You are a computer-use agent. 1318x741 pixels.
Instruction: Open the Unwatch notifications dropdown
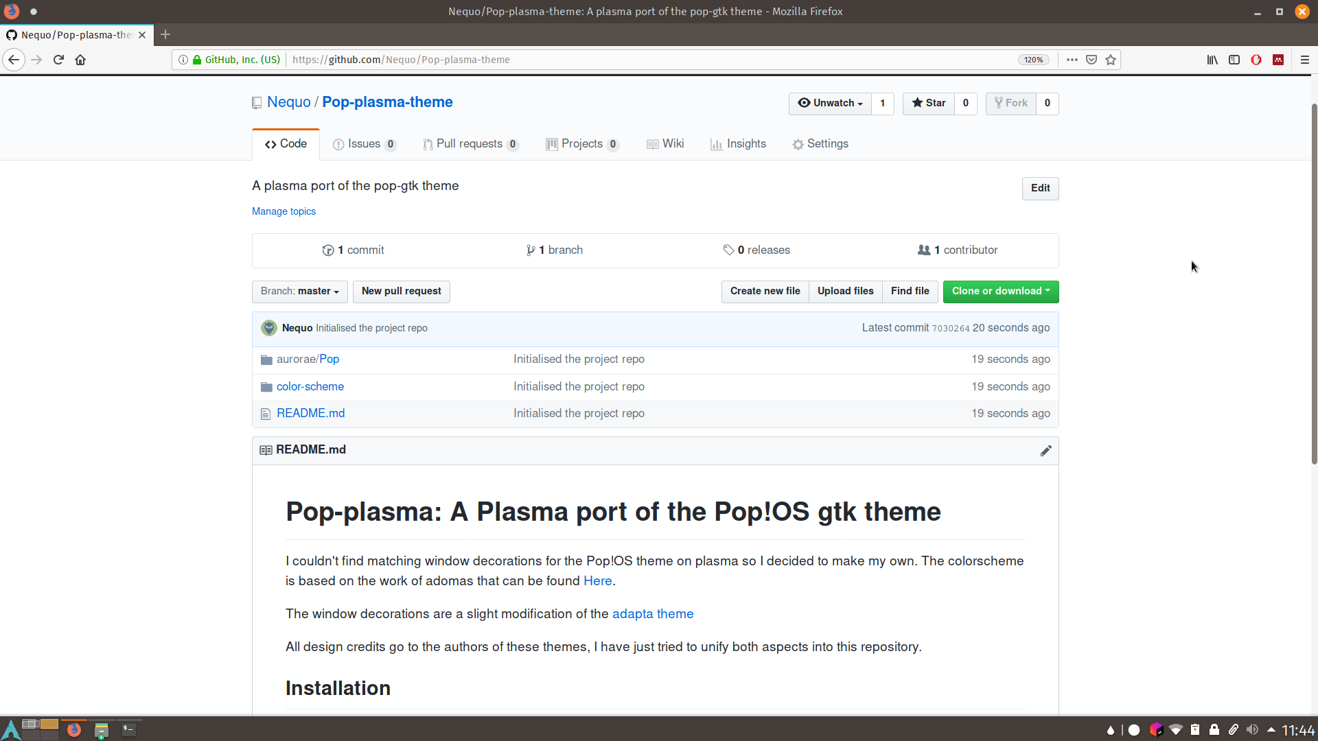click(x=830, y=103)
